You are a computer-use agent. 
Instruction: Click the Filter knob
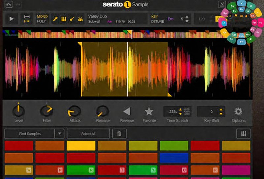coord(47,111)
